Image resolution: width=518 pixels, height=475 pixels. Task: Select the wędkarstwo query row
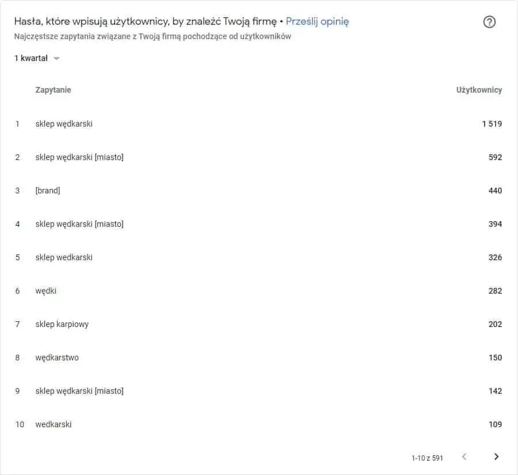[x=258, y=358]
